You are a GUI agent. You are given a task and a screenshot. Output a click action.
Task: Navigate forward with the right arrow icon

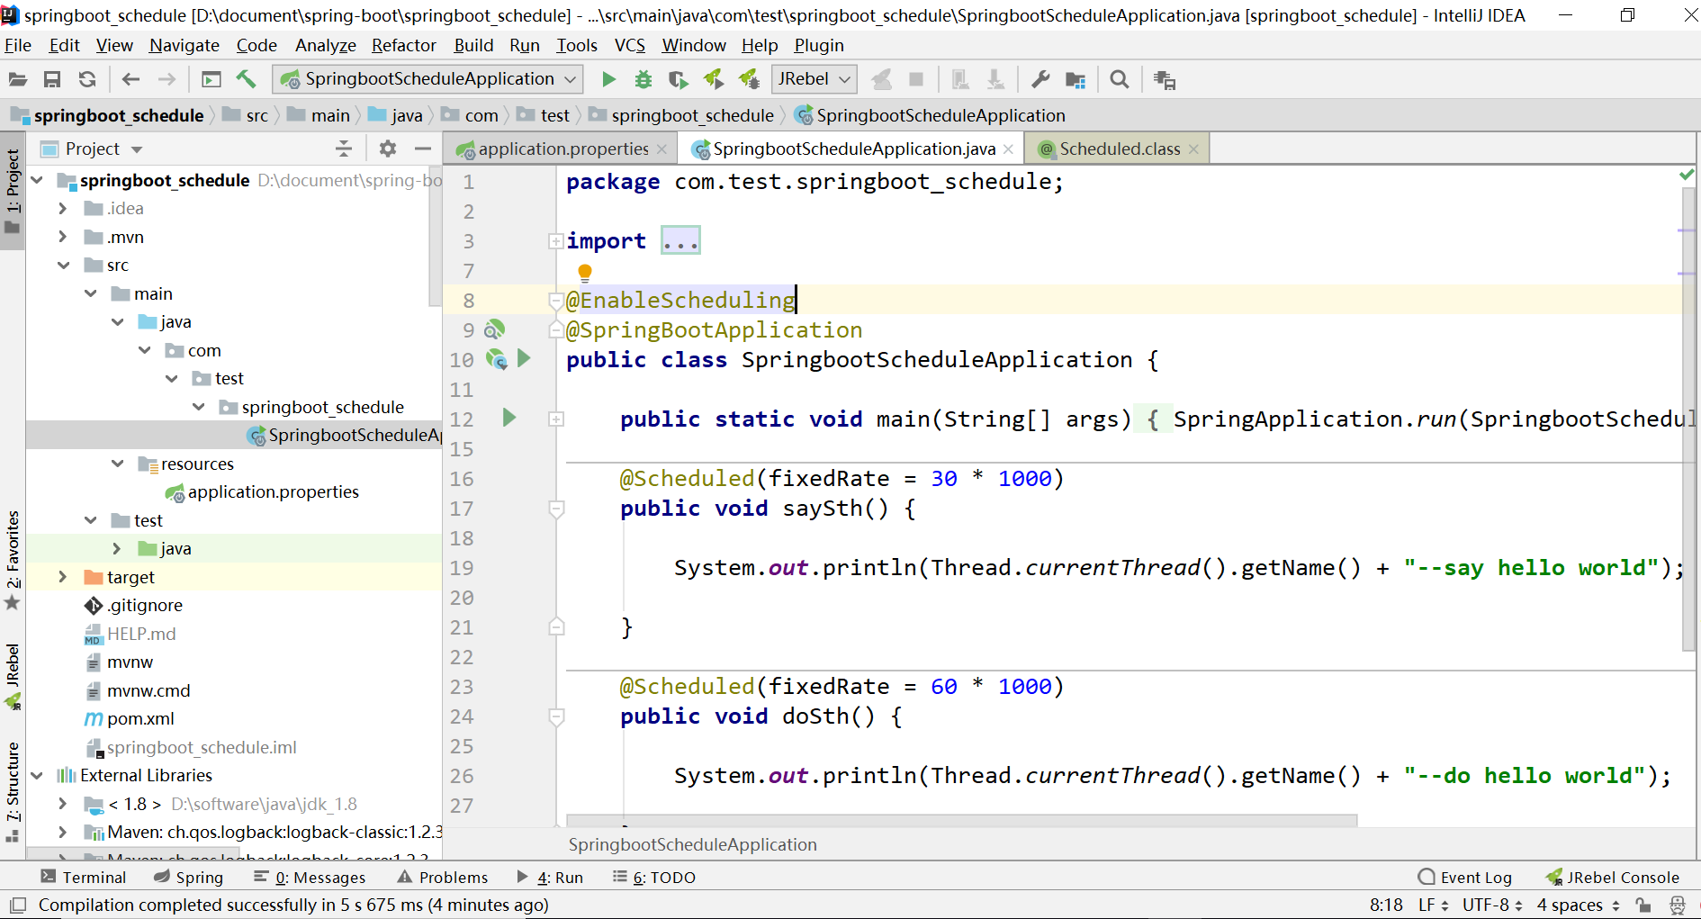point(166,80)
